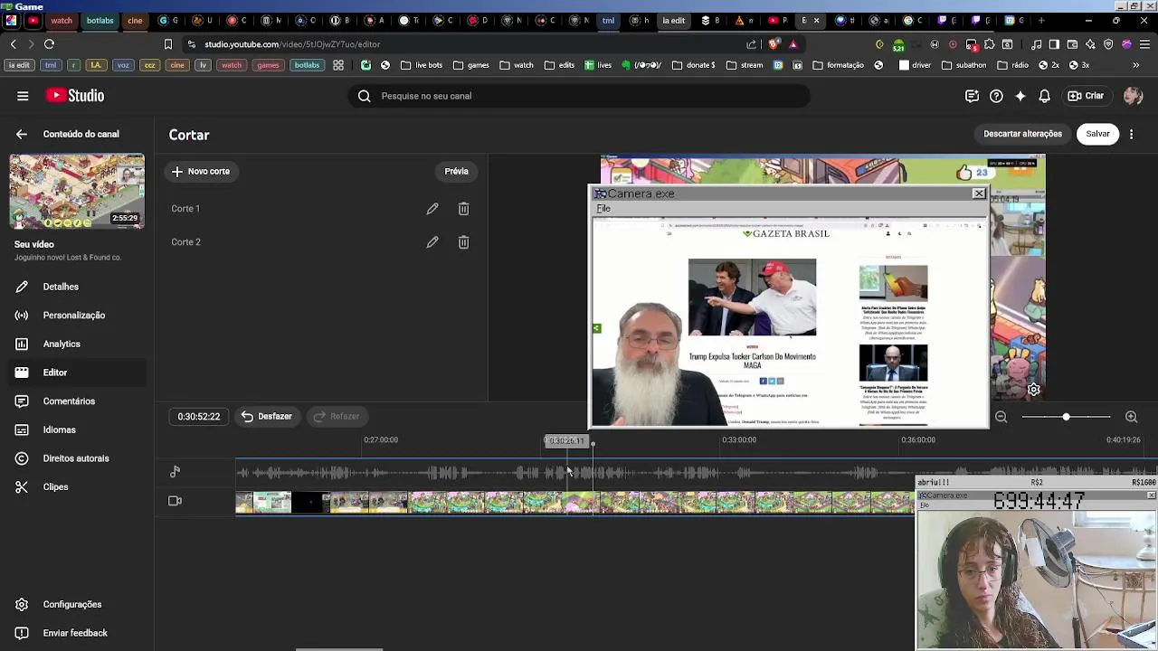Undo with Desfazer button
Screen dimensions: 1158x651
[x=267, y=417]
